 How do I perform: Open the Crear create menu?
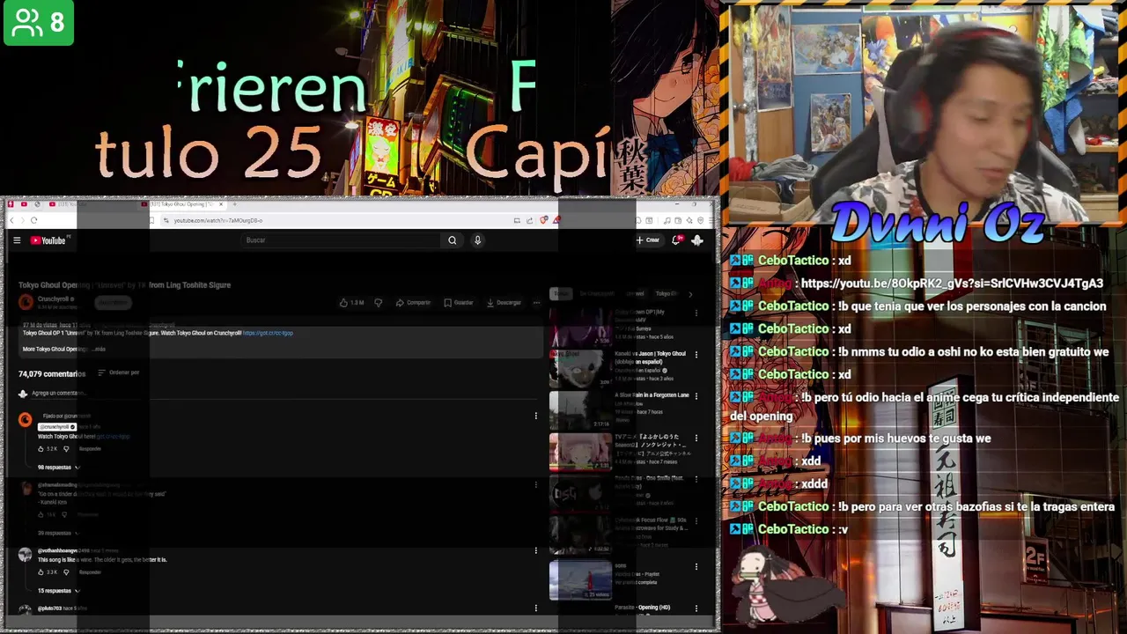point(648,240)
